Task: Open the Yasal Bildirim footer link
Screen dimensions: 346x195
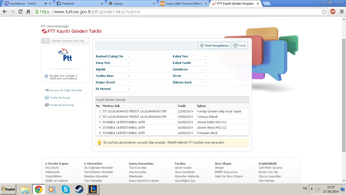Action: coord(53,176)
